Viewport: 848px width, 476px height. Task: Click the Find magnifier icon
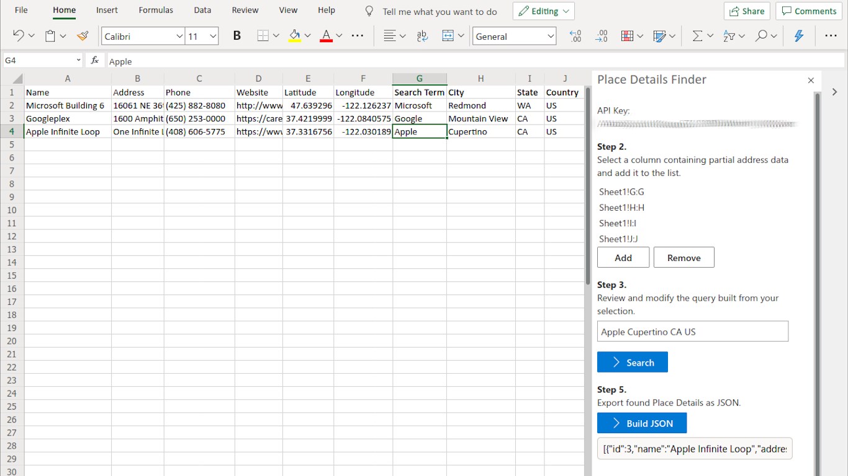coord(761,36)
